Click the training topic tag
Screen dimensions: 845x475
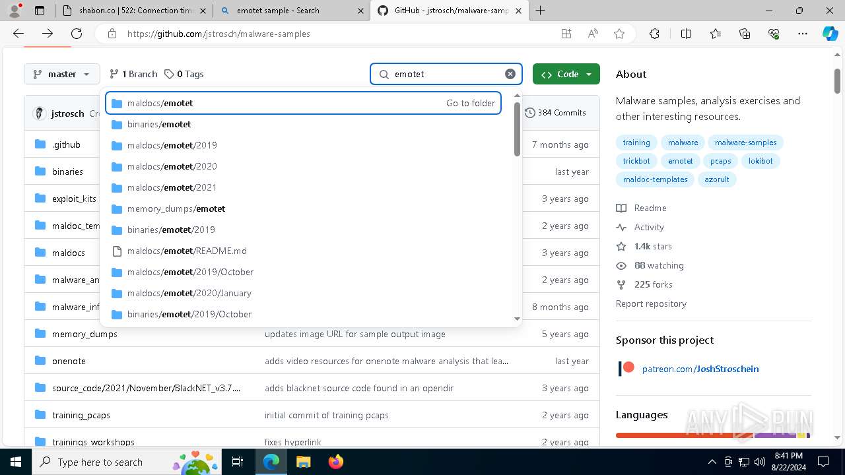point(636,142)
